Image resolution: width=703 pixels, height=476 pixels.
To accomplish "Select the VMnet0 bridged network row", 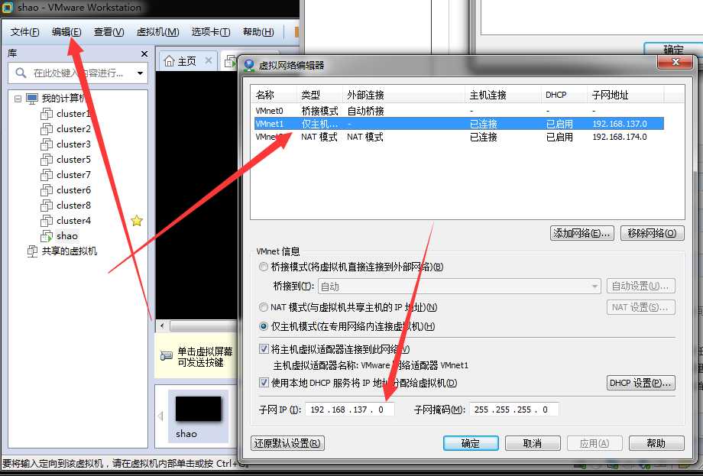I will coord(459,110).
